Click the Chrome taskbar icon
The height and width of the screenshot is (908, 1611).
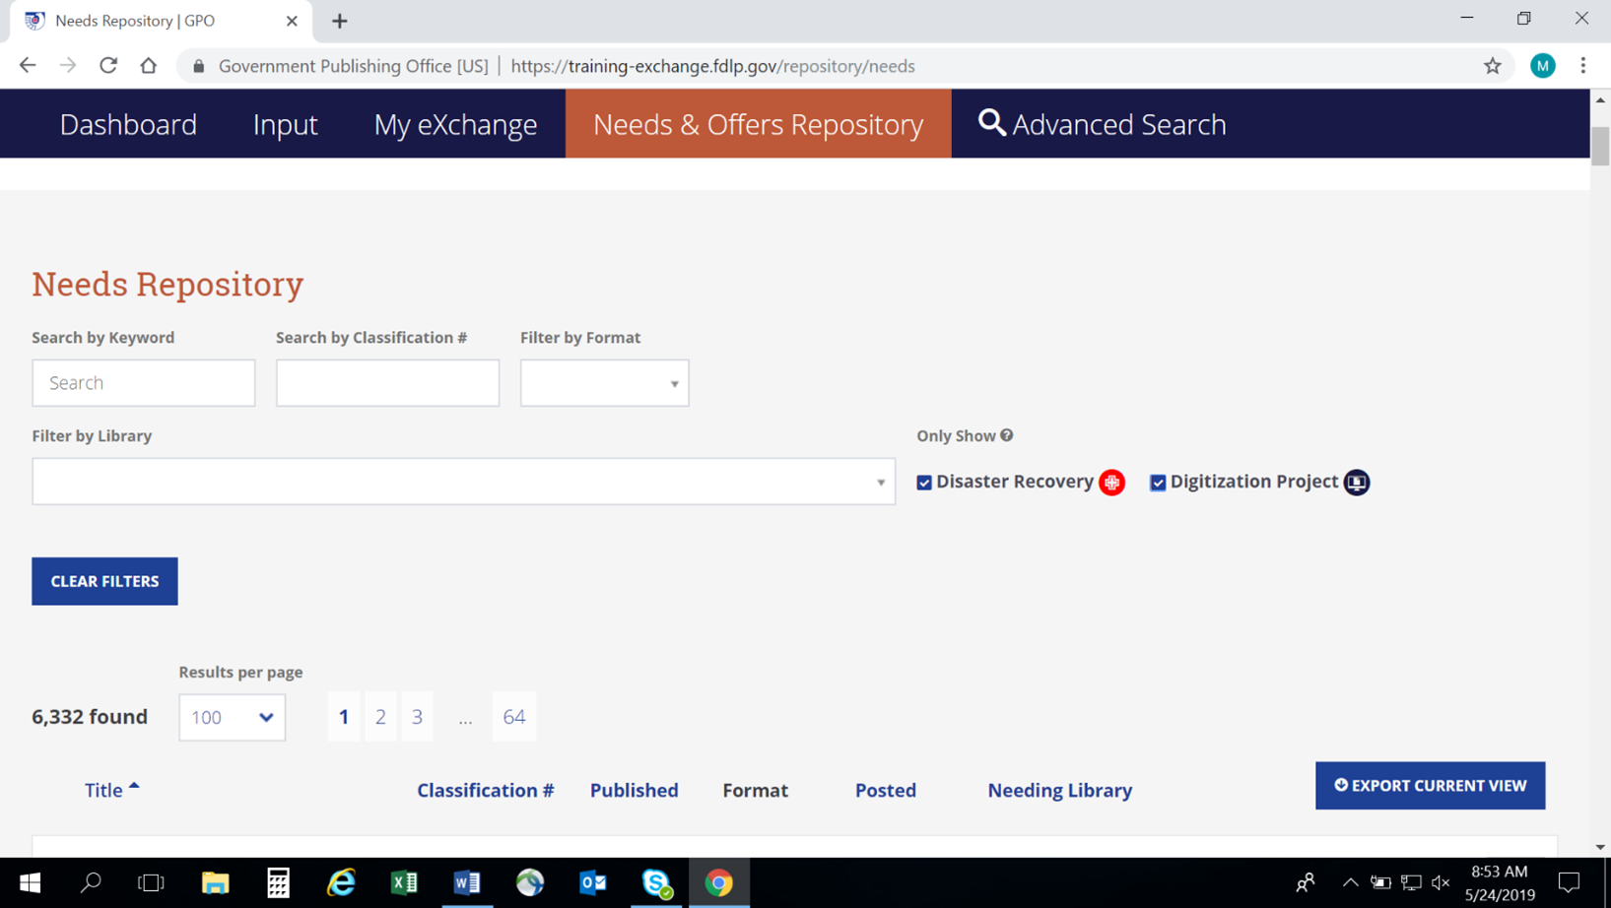click(x=719, y=882)
